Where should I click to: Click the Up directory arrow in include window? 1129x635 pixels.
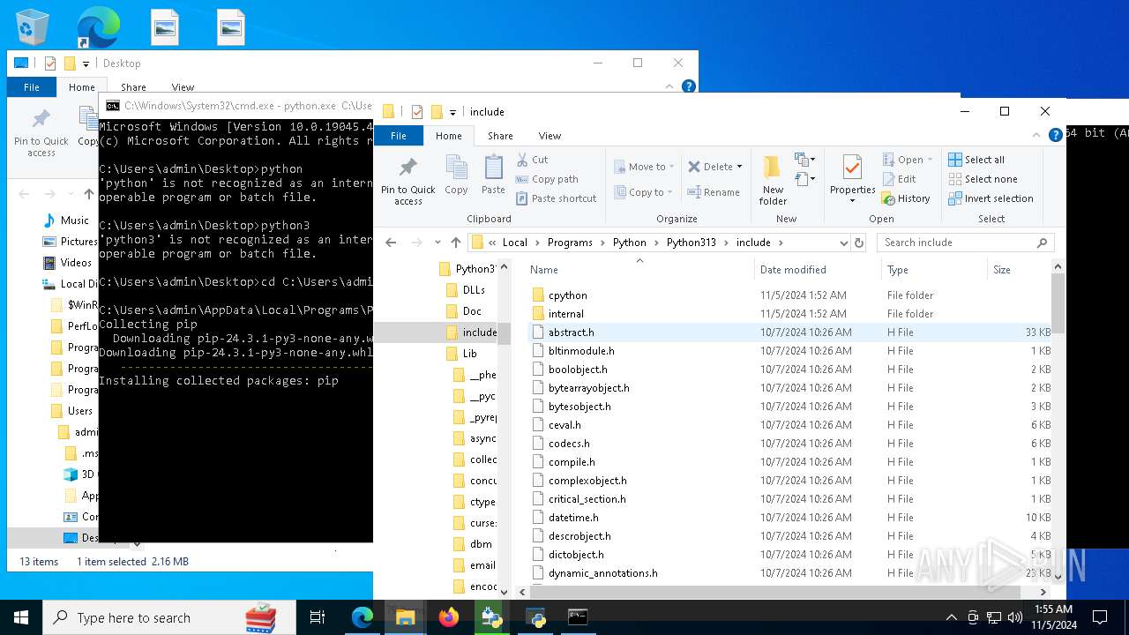[455, 243]
